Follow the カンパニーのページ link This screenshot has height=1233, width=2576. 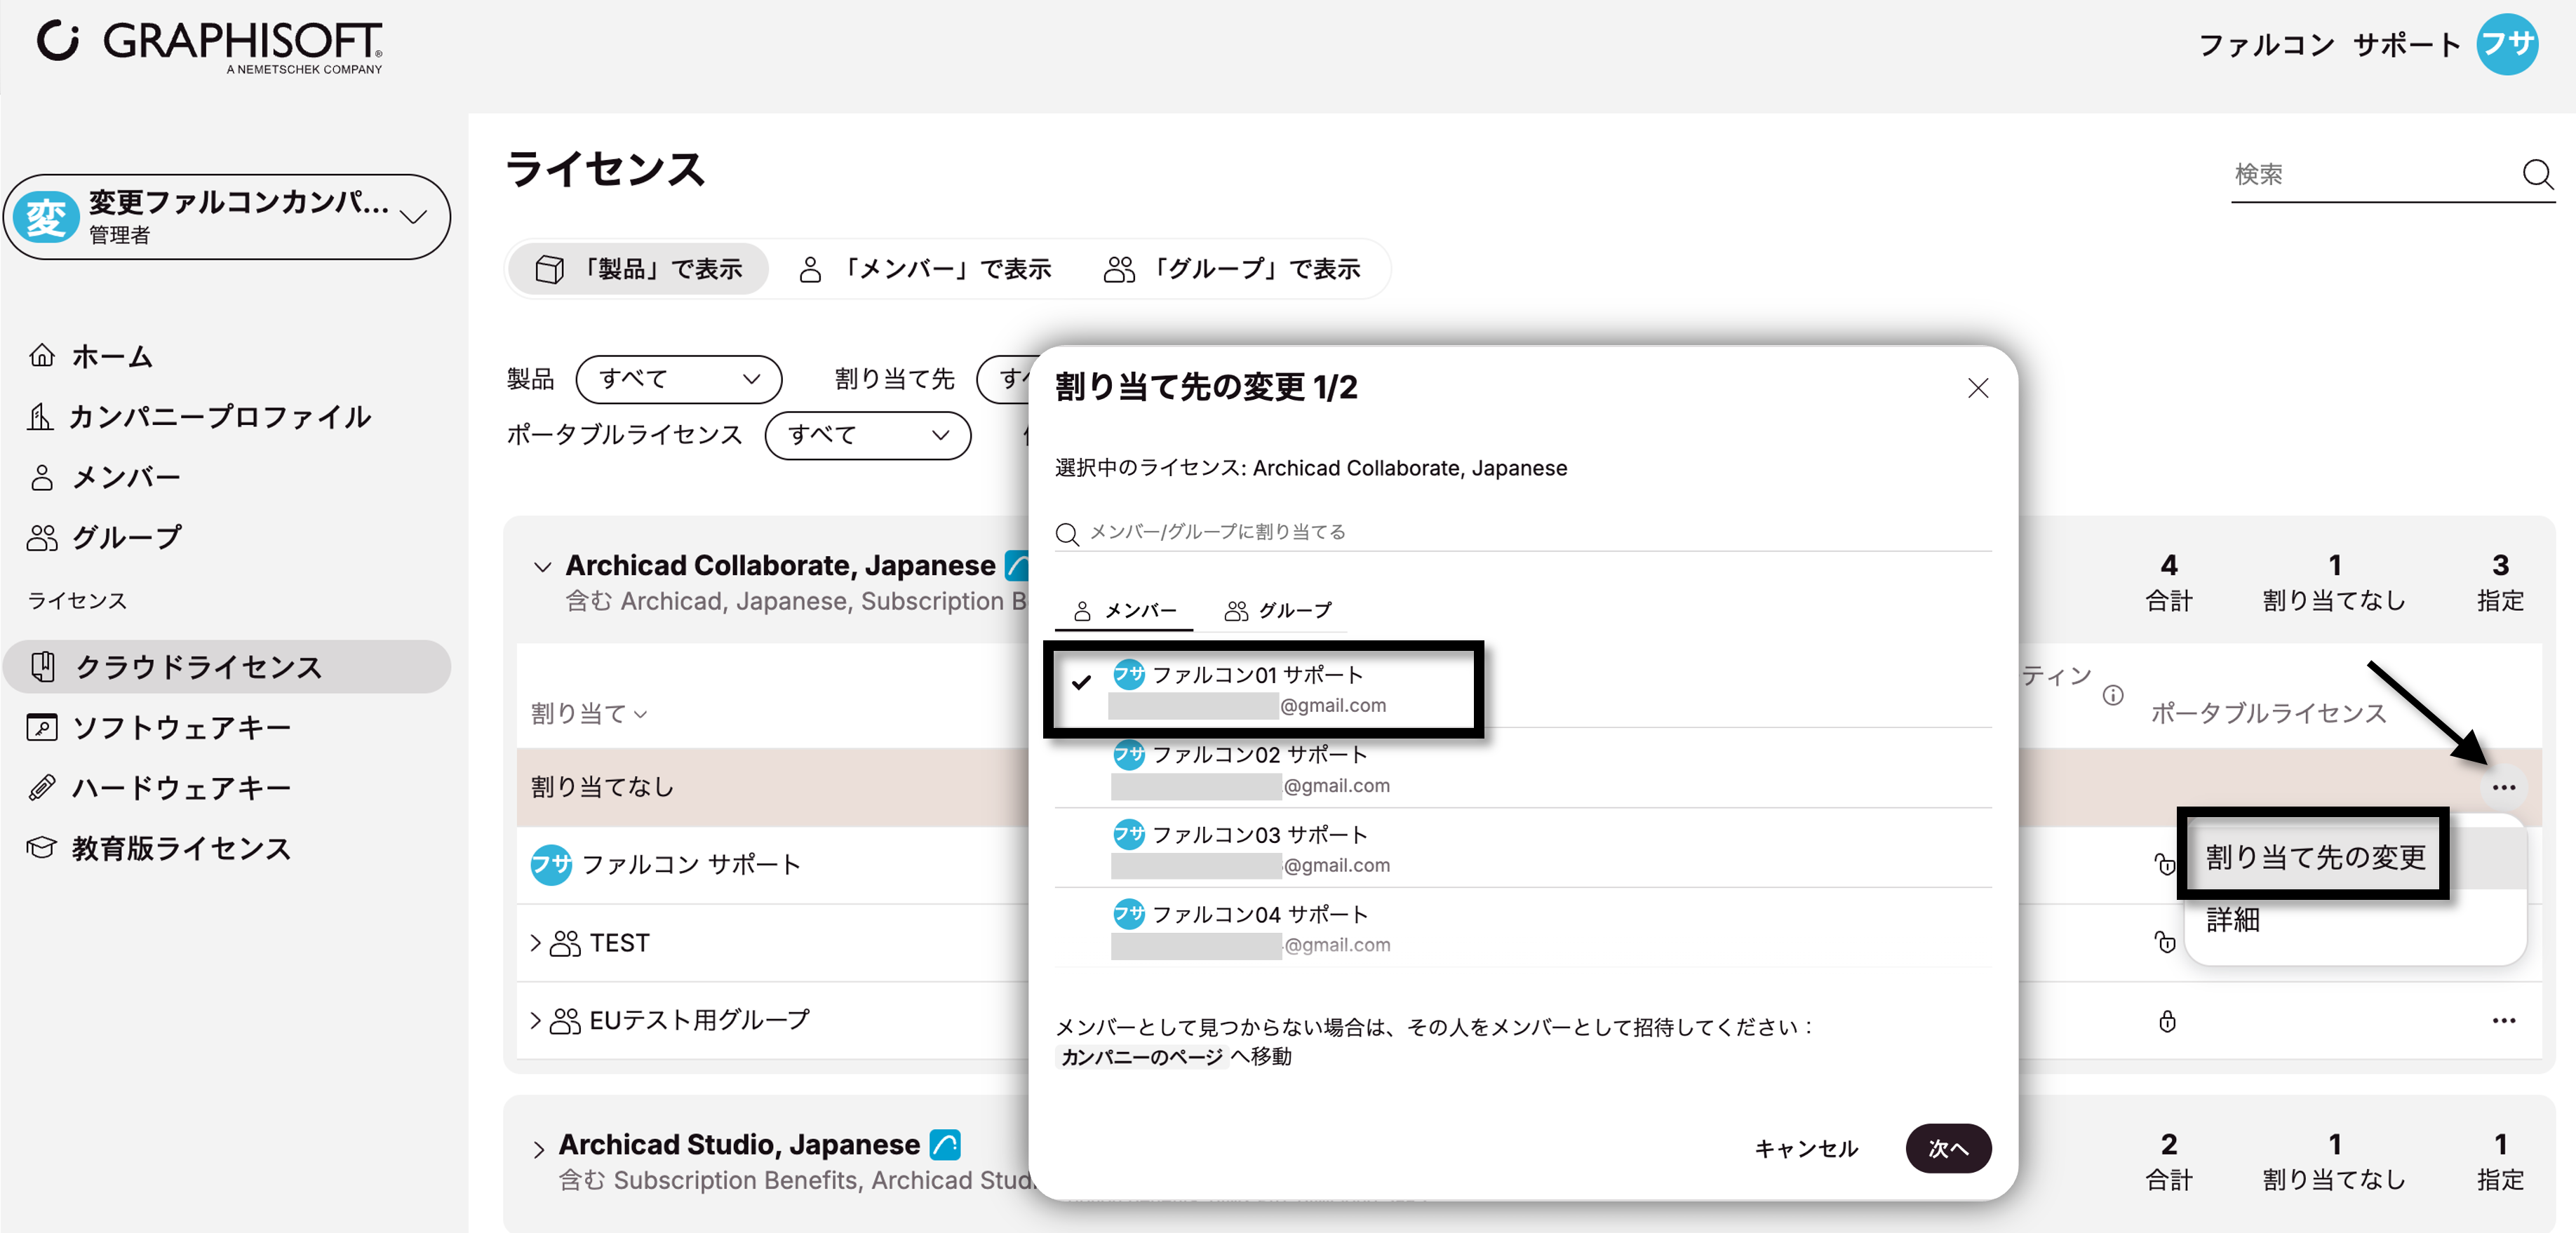(1141, 1057)
